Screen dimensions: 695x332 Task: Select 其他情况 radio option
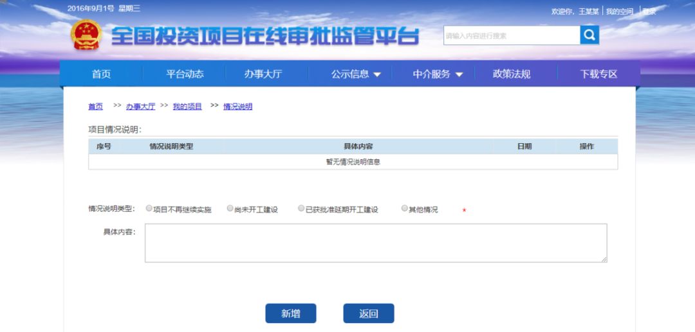pyautogui.click(x=405, y=209)
